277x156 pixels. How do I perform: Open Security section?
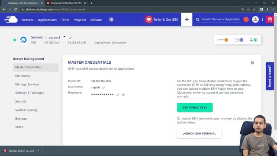point(21,101)
